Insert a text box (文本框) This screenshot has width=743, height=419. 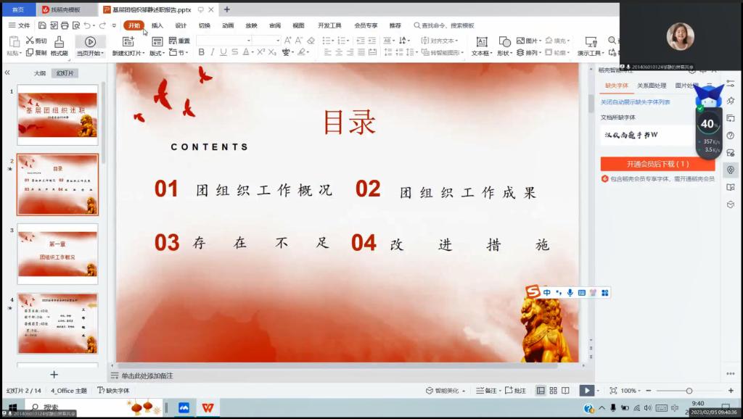coord(481,45)
